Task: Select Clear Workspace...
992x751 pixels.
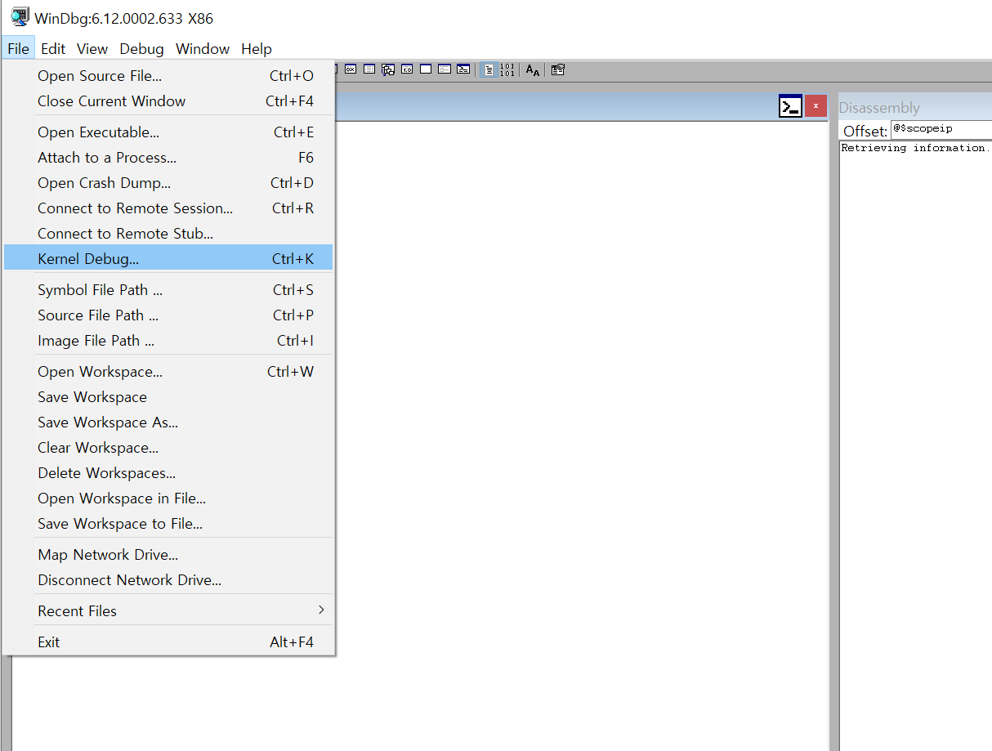Action: [x=168, y=448]
